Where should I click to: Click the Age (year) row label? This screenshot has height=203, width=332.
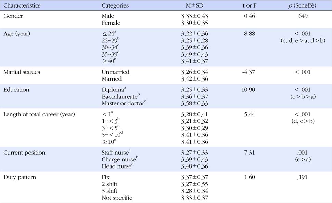tap(17, 34)
